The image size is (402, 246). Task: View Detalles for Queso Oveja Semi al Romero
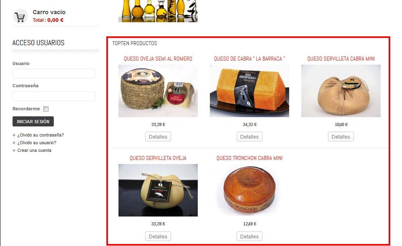(x=158, y=137)
